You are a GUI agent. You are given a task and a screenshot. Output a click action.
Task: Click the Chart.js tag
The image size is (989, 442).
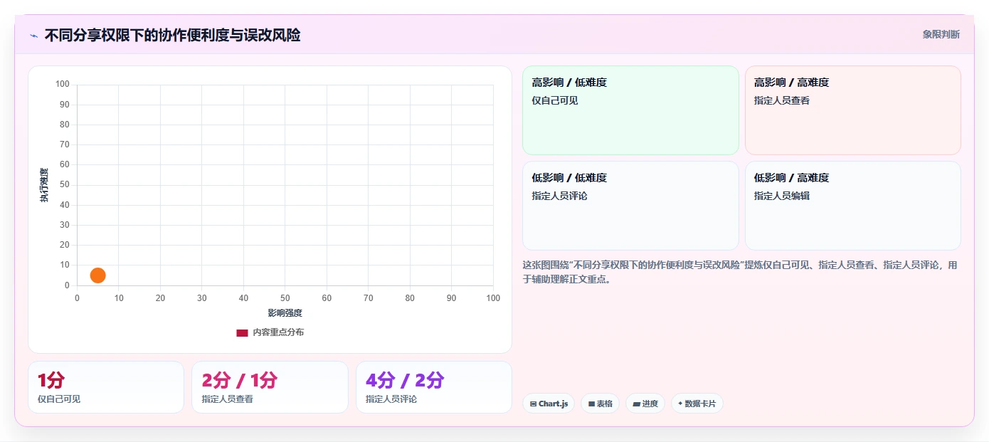(x=549, y=404)
